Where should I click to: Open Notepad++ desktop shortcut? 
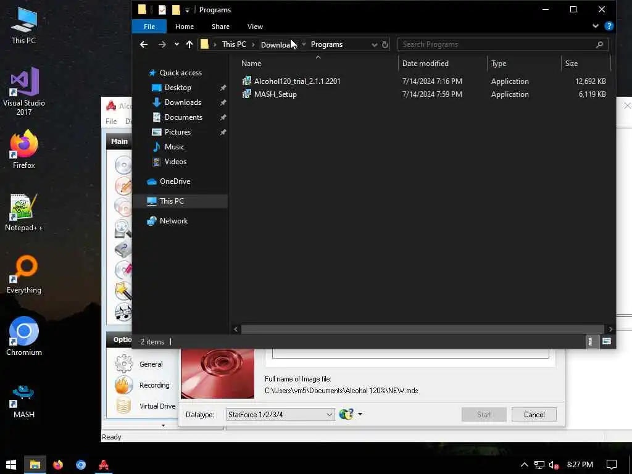(23, 212)
